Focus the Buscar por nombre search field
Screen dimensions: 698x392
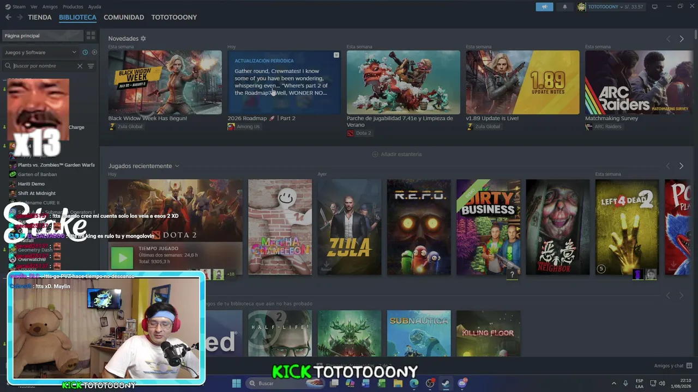point(44,66)
